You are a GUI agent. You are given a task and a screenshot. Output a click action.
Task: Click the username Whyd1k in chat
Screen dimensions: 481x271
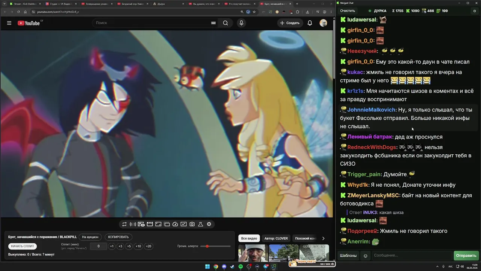pyautogui.click(x=358, y=185)
